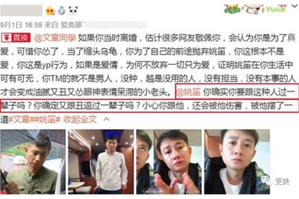This screenshot has height=199, width=299.
Task: Open the blurred poster username
Action: tap(21, 10)
